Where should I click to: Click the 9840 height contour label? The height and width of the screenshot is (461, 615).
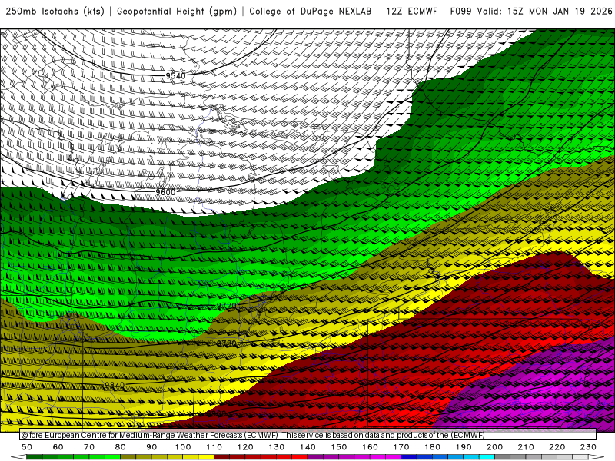115,386
